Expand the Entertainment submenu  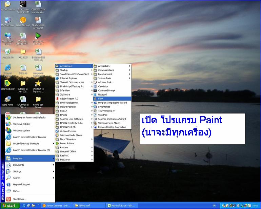click(112, 74)
